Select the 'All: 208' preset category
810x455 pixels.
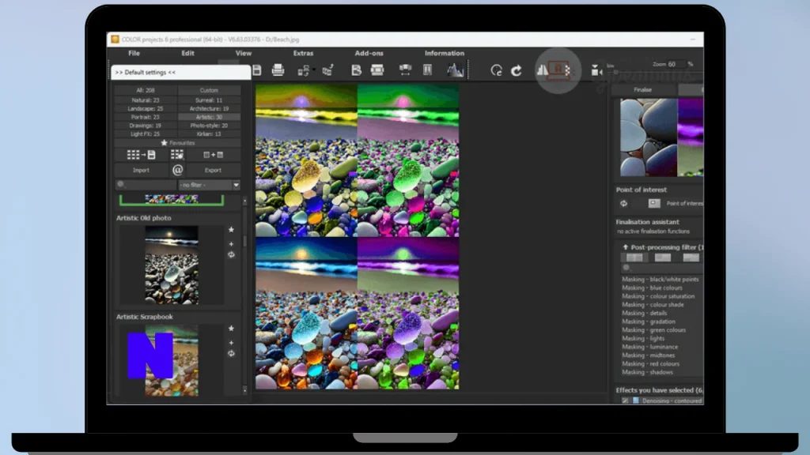coord(146,90)
